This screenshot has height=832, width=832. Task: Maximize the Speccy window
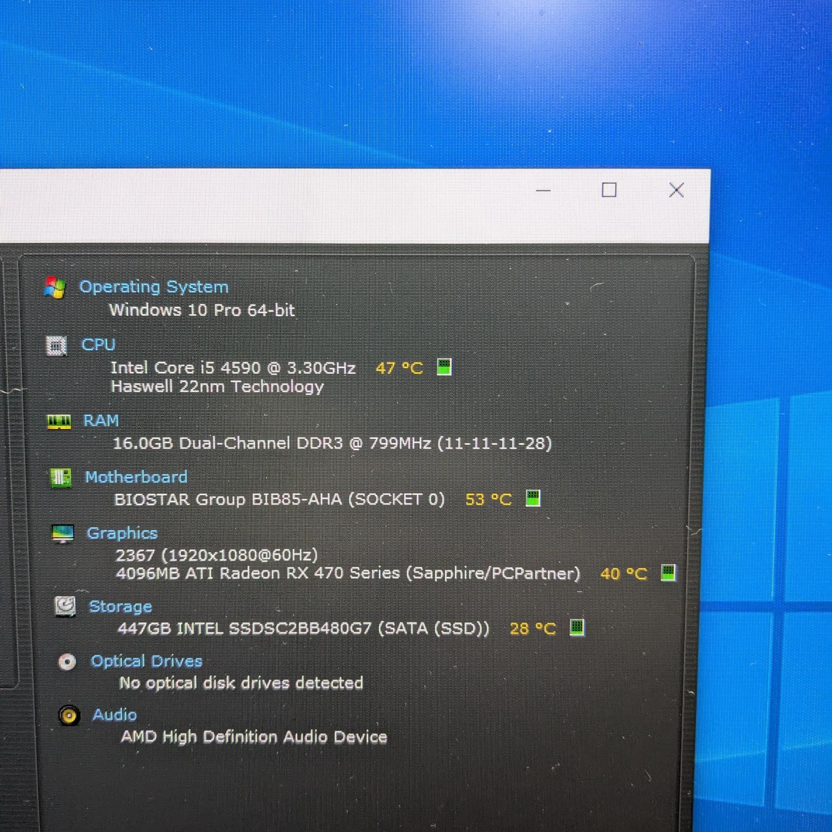pyautogui.click(x=609, y=190)
